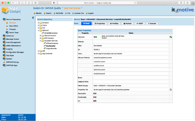The image size is (195, 121).
Task: Switch to the Robots view tab
Action: 127,23
